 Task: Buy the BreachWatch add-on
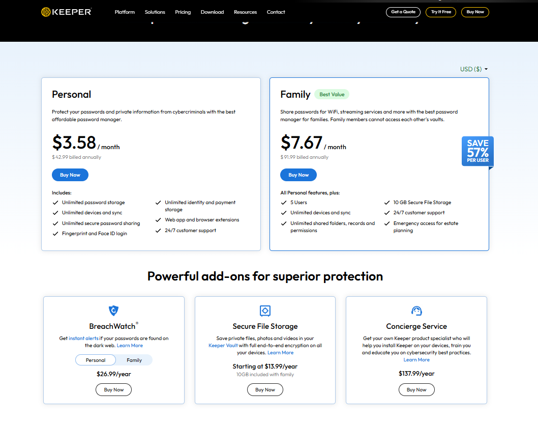[x=113, y=390]
